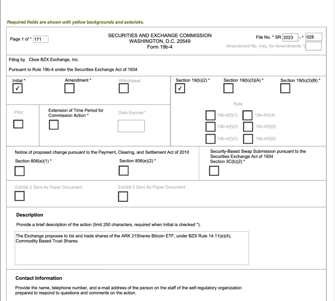Check Section 806(e)(2) checkbox
The image size is (335, 301).
click(124, 171)
